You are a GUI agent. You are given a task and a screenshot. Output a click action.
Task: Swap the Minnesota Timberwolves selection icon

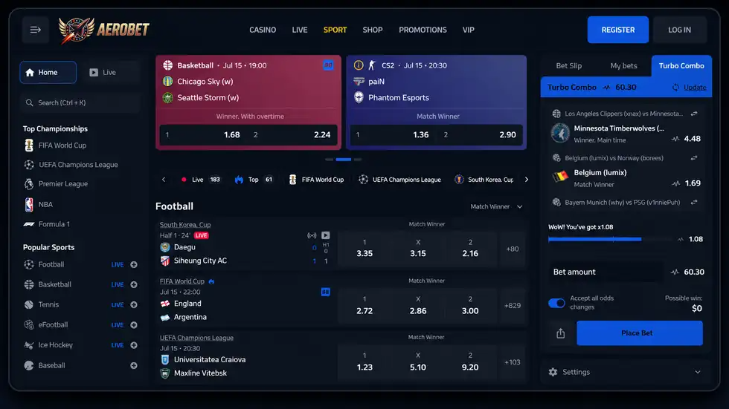click(x=693, y=114)
